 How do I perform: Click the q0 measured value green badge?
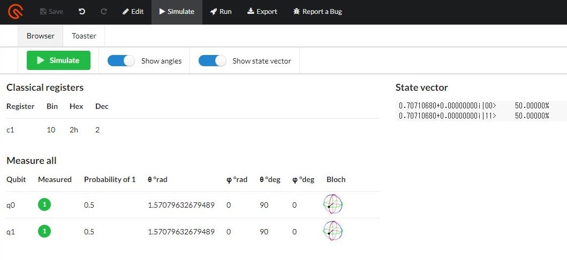(x=44, y=205)
